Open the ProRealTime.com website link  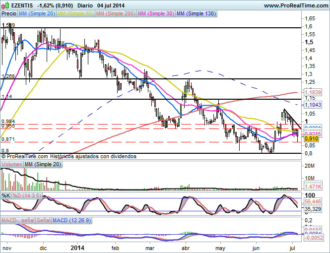pyautogui.click(x=295, y=5)
